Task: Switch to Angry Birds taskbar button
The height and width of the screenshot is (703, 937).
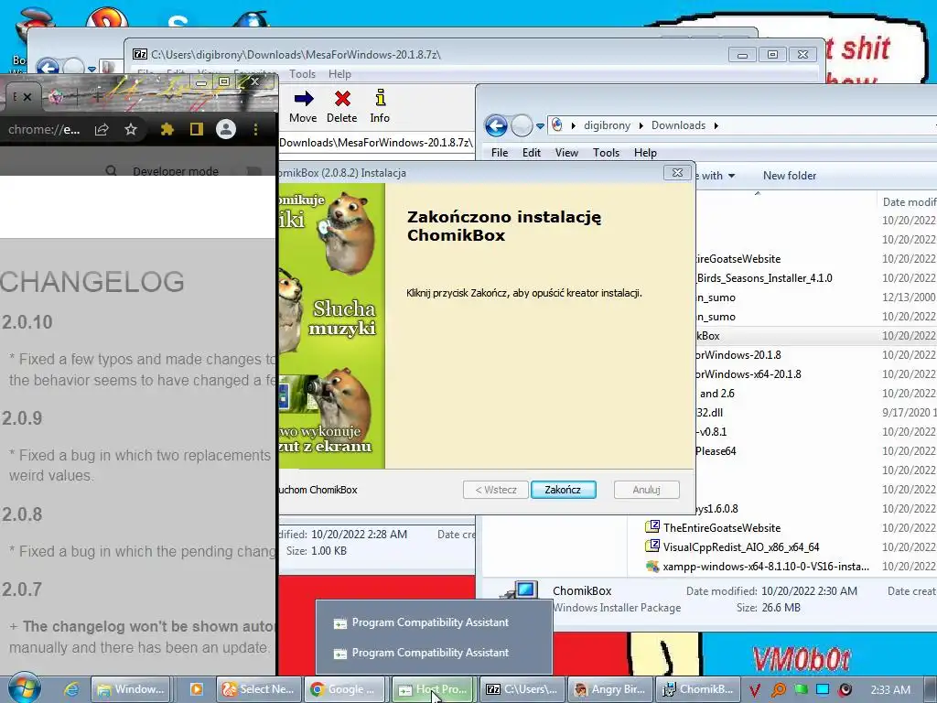Action: click(x=609, y=689)
